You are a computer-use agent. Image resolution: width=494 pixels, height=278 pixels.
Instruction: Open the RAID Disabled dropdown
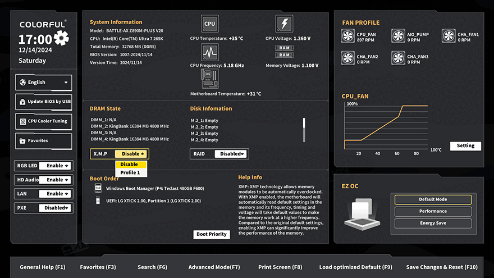[x=231, y=154]
